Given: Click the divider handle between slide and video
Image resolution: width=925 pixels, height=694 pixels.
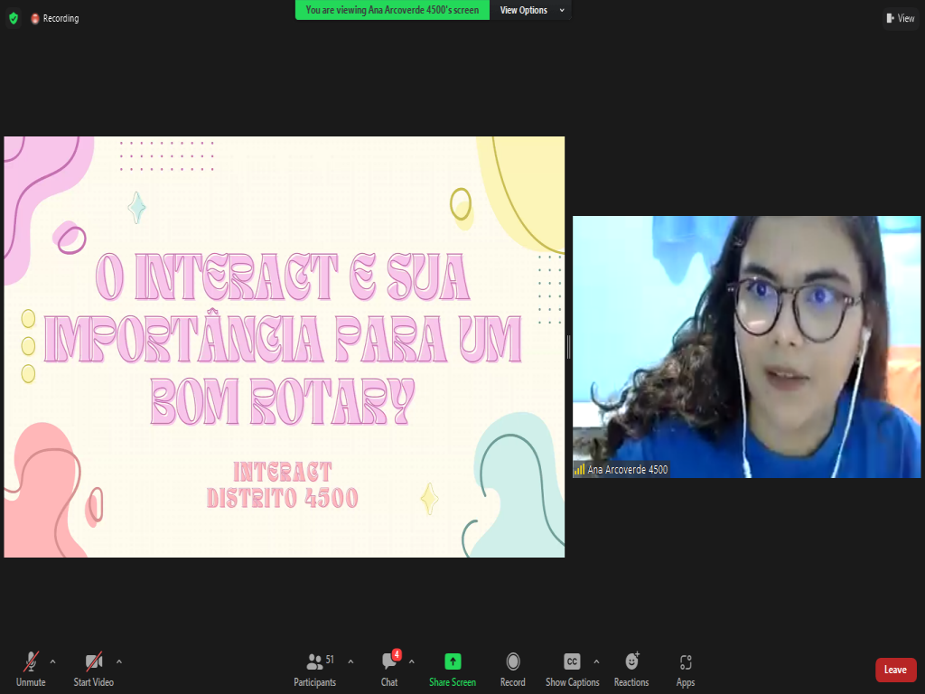Looking at the screenshot, I should pyautogui.click(x=568, y=346).
